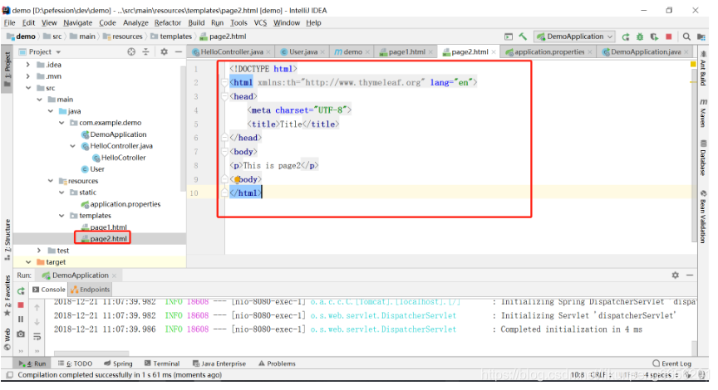Screen dimensions: 718x390
Task: Minimize the Run tool window
Action: (690, 275)
